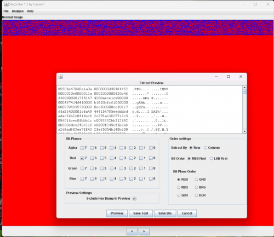This screenshot has width=274, height=237.
Task: Uncheck the Red 7 bit plane checkbox
Action: (x=82, y=158)
